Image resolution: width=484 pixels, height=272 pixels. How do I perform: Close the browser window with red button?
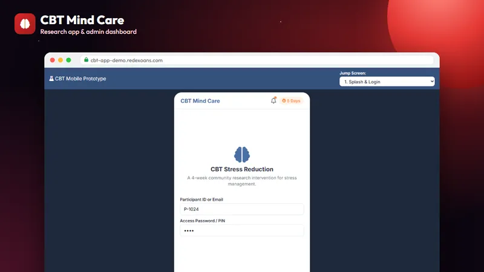tap(53, 60)
